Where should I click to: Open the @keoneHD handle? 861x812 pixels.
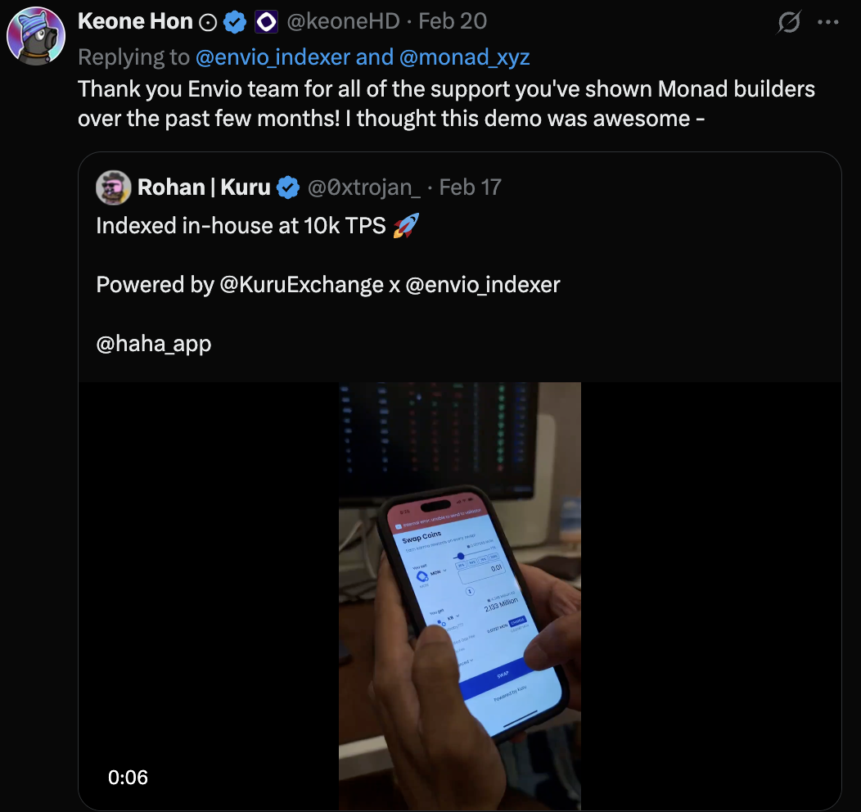point(344,21)
